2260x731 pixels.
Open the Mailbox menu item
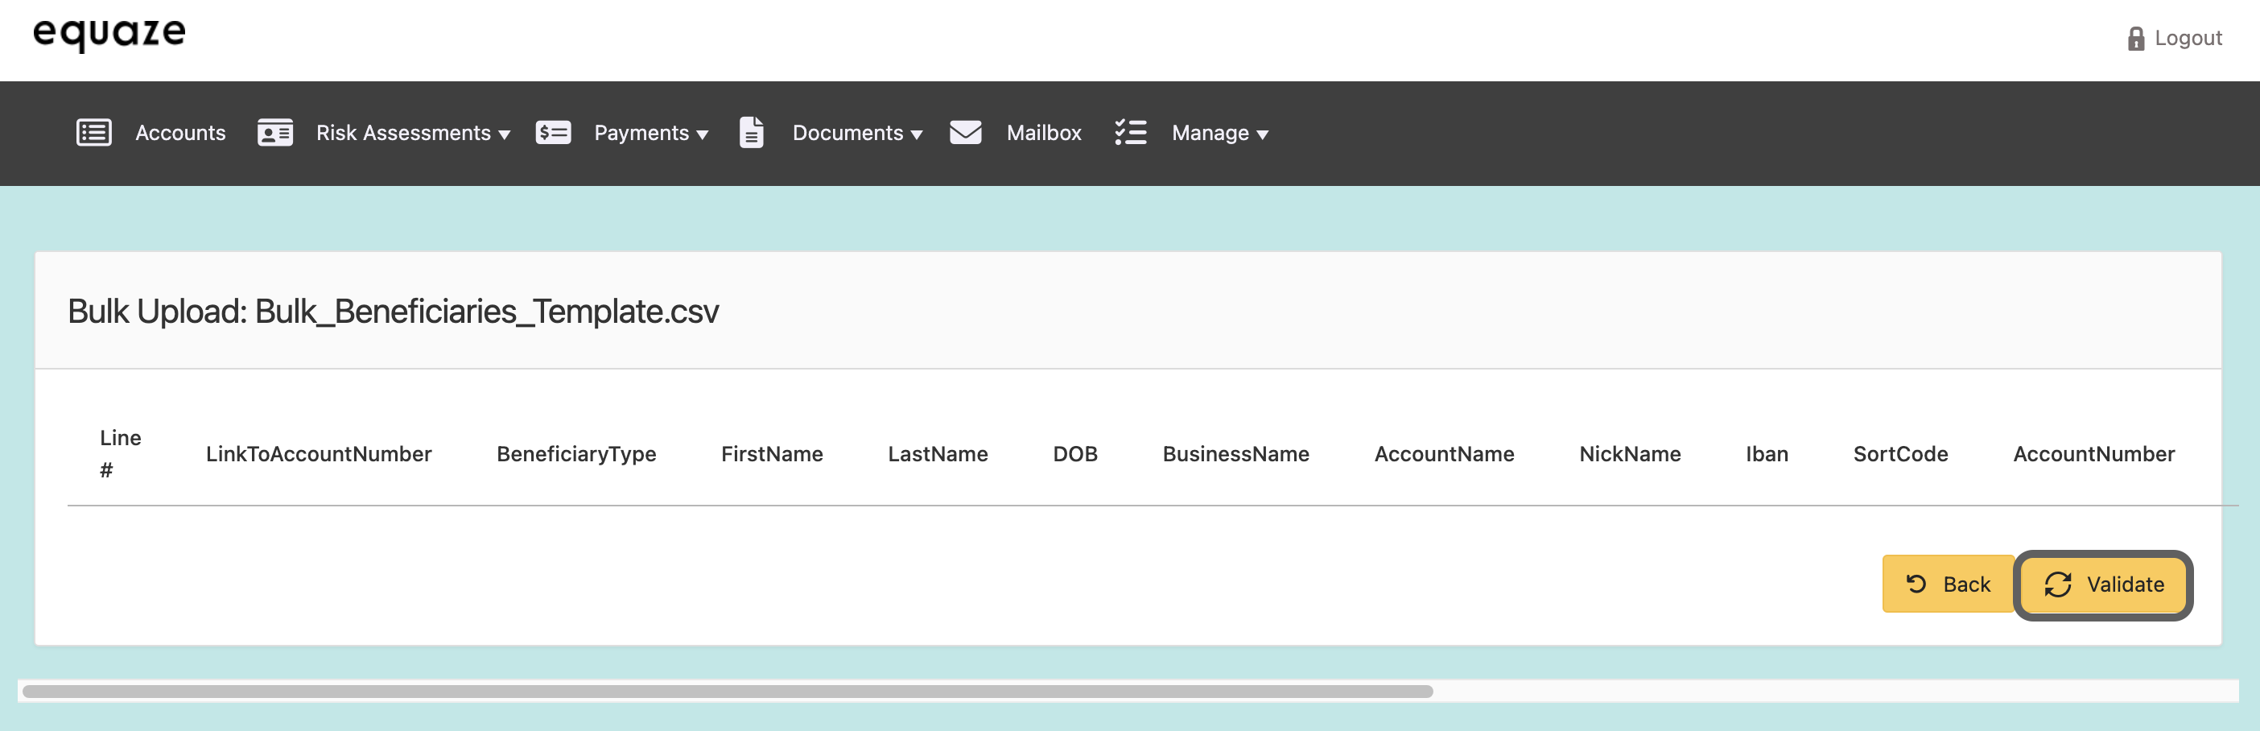(x=1043, y=134)
